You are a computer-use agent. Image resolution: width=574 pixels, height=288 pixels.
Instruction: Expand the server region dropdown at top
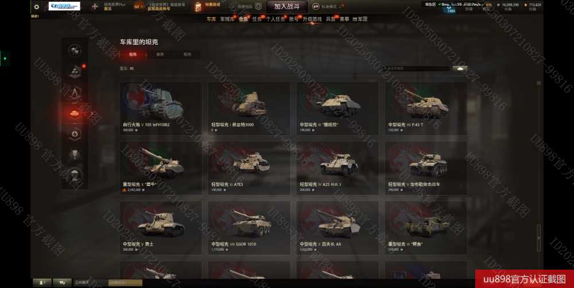[430, 5]
